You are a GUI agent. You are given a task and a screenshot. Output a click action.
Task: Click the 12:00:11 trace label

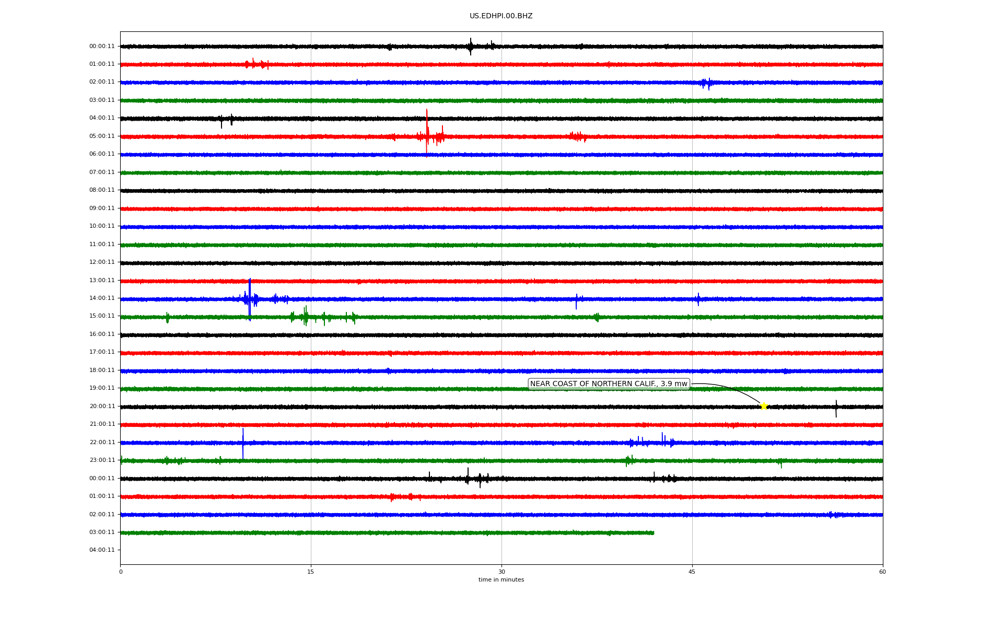[102, 262]
